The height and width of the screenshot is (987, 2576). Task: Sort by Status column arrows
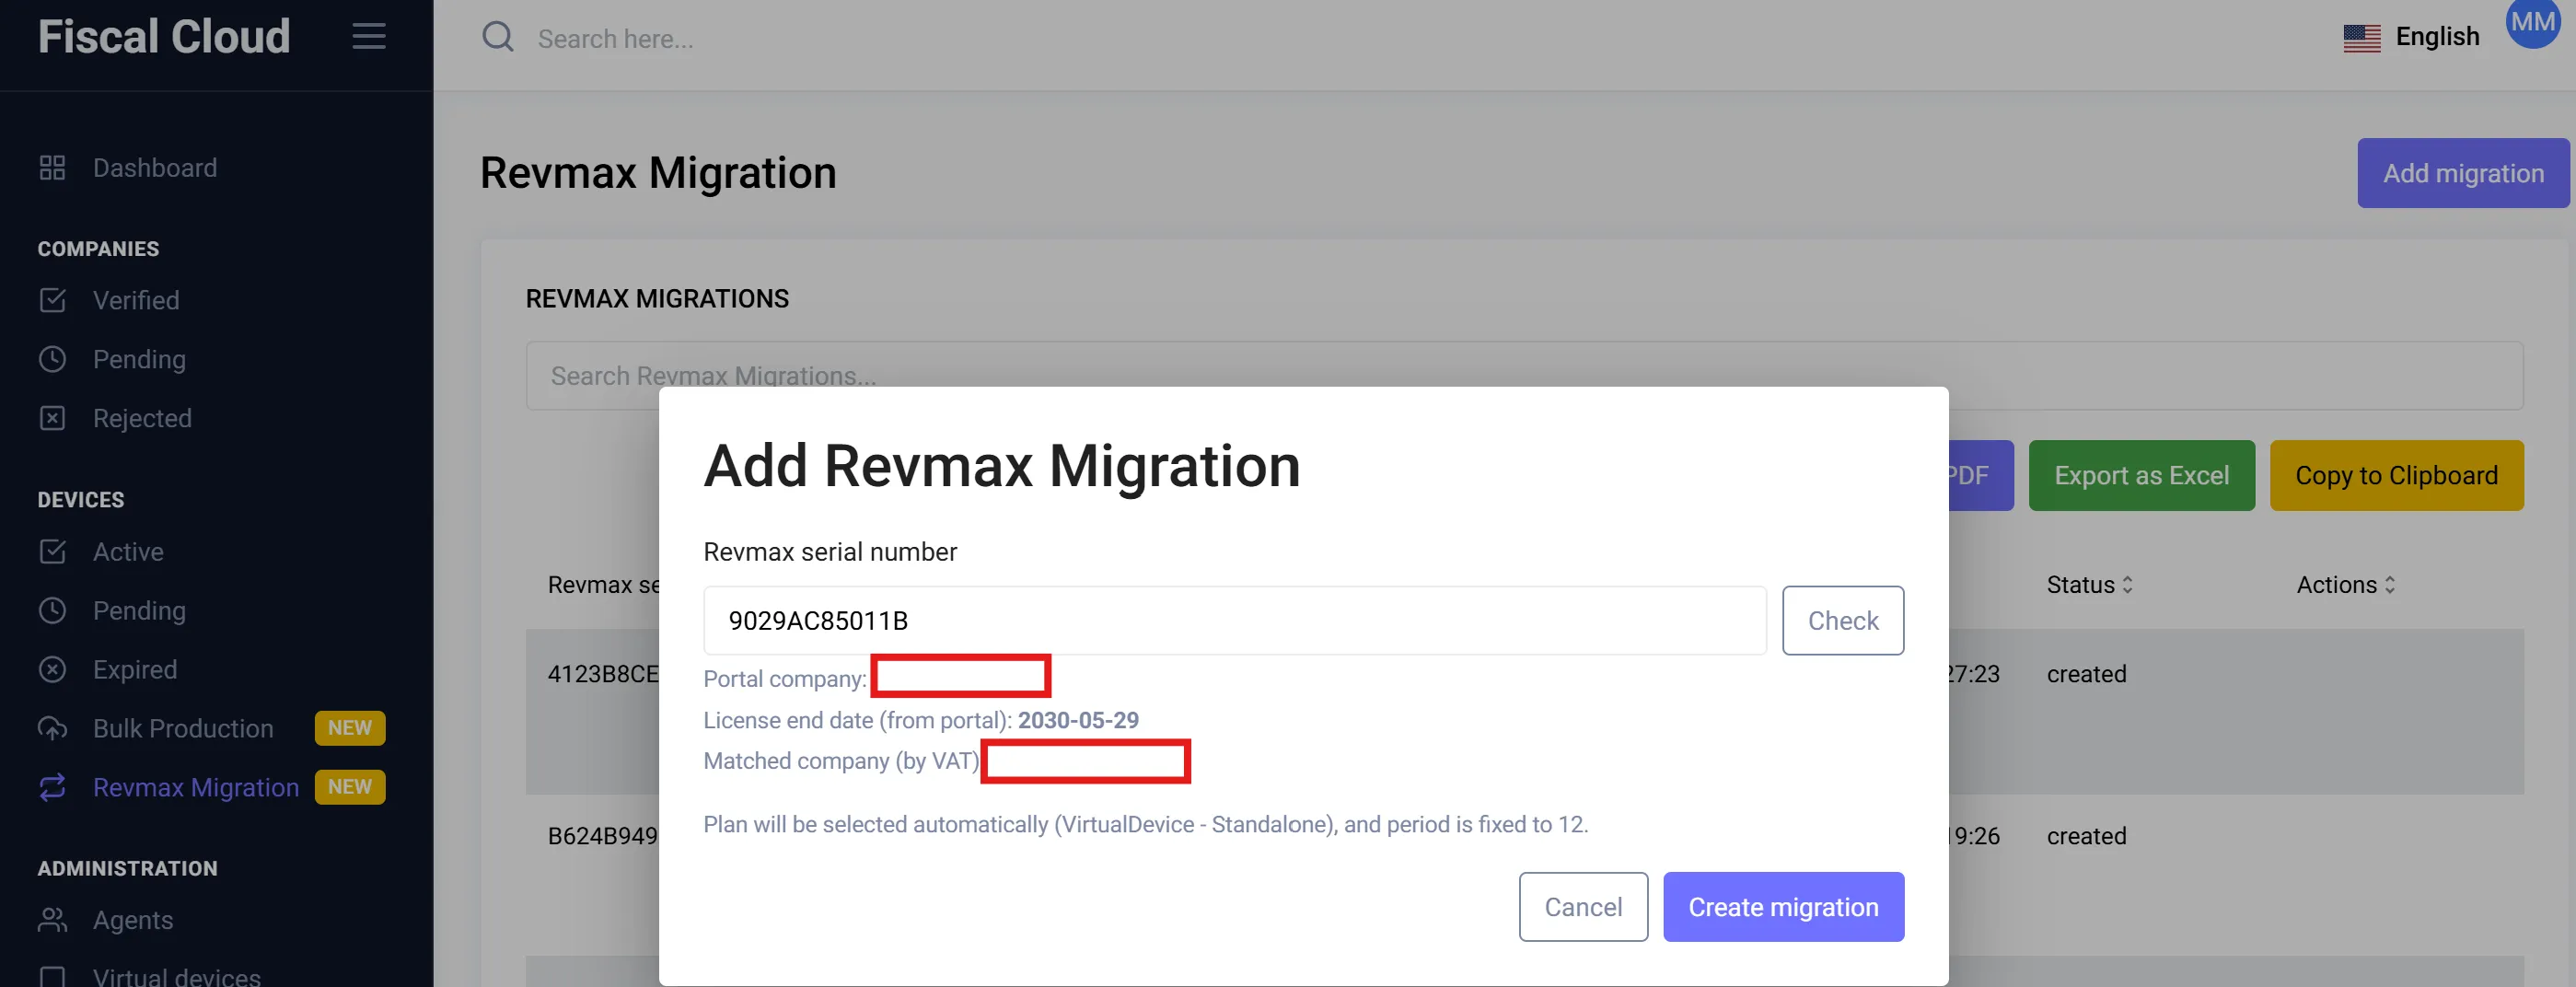tap(2127, 585)
